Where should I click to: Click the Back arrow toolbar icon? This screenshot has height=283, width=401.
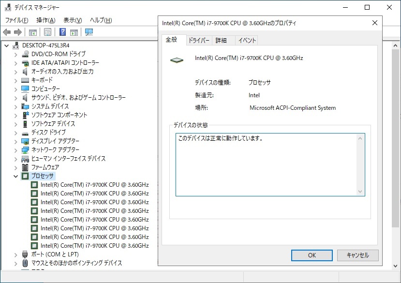[7, 32]
